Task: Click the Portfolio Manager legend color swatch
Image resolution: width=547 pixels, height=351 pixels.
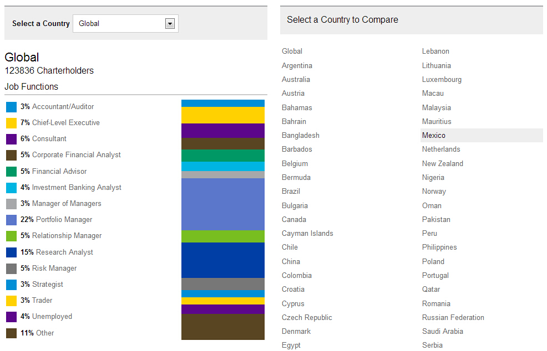Action: pyautogui.click(x=11, y=220)
